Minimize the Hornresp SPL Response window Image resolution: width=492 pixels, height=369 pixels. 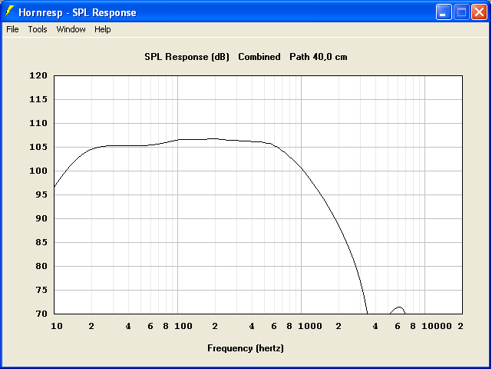(444, 12)
